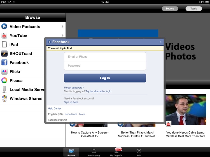Select the Flickr row text
The height and width of the screenshot is (157, 210).
(x=15, y=71)
